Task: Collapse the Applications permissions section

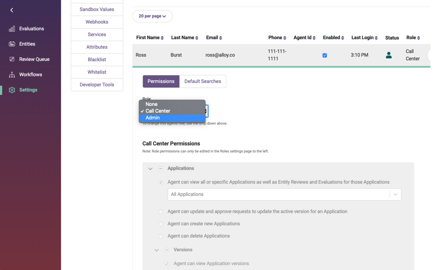Action: click(x=150, y=168)
